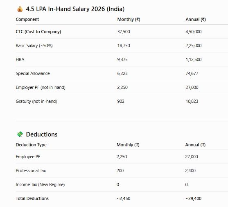Click the total annual deductions ~29,400
Image resolution: width=228 pixels, height=207 pixels.
click(193, 198)
